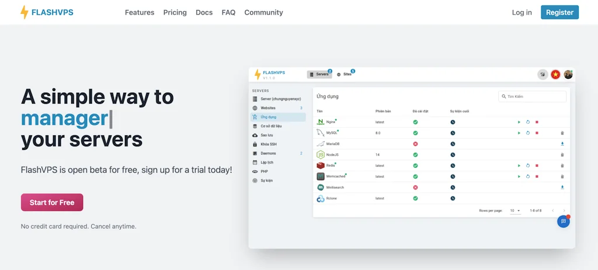The width and height of the screenshot is (598, 270).
Task: Go to the next table page
Action: (564, 211)
